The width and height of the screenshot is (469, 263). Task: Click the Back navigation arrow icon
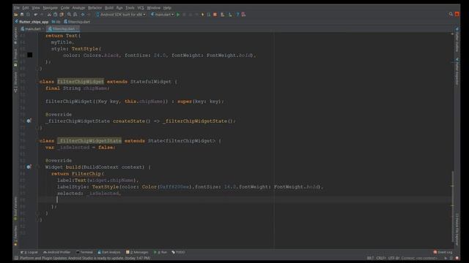click(83, 15)
